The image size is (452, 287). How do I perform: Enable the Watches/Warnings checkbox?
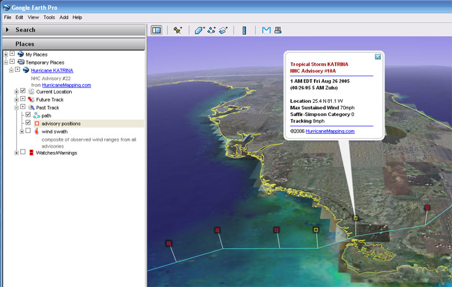(x=23, y=152)
